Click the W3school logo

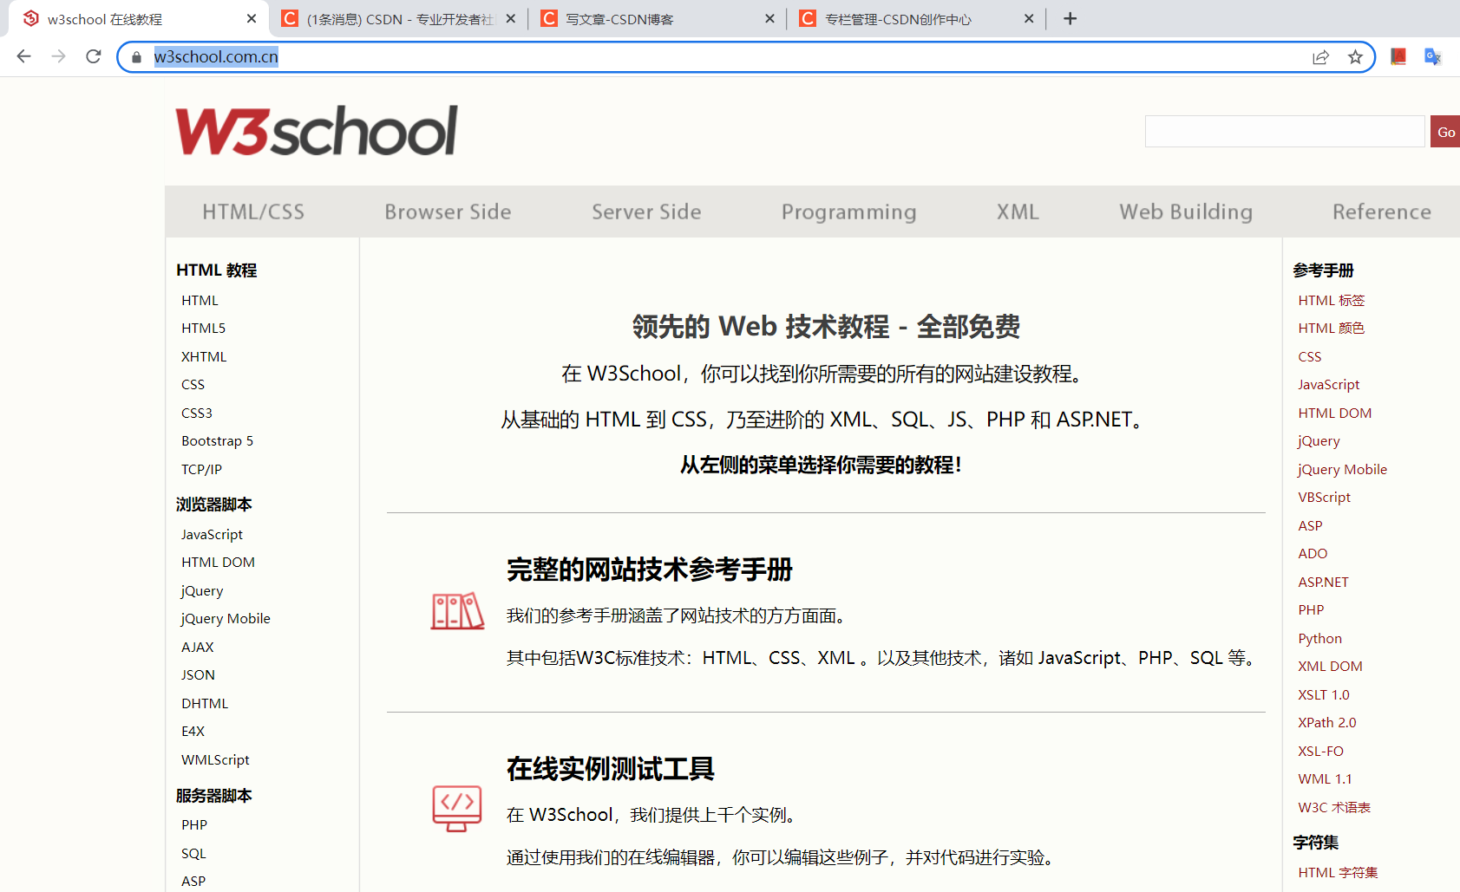point(317,131)
